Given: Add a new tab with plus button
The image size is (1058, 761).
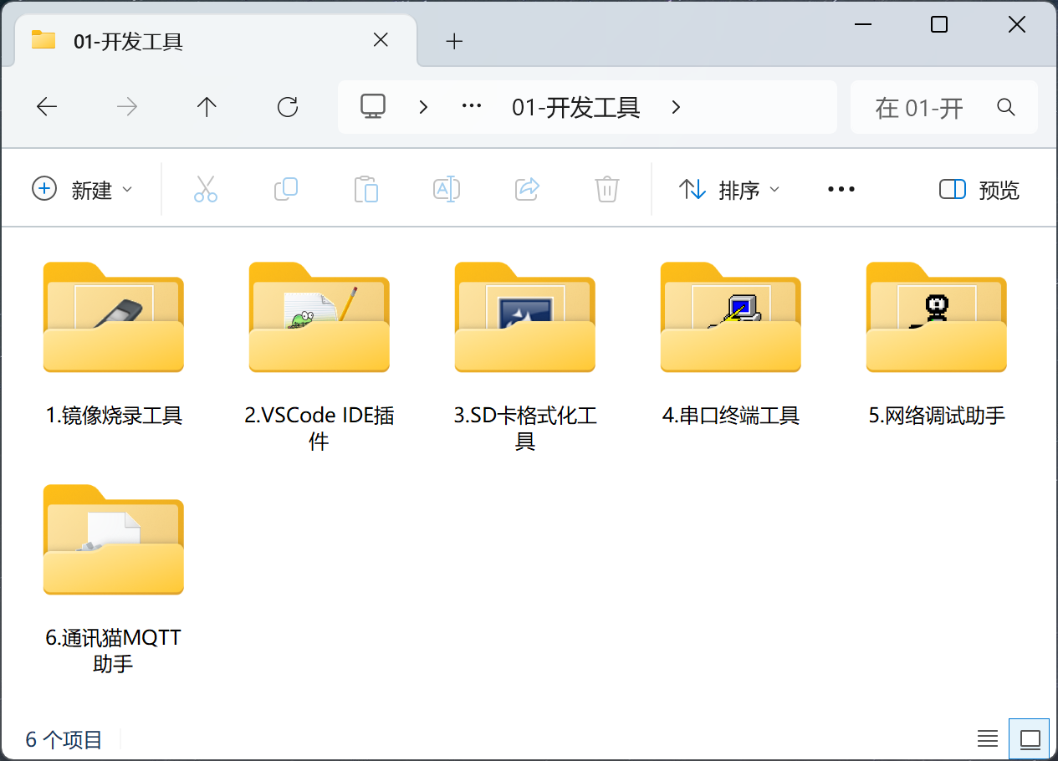Looking at the screenshot, I should (454, 41).
